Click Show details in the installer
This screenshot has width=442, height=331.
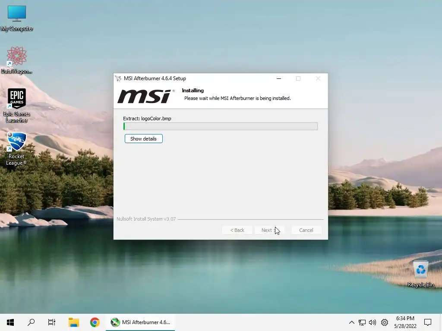click(x=143, y=139)
